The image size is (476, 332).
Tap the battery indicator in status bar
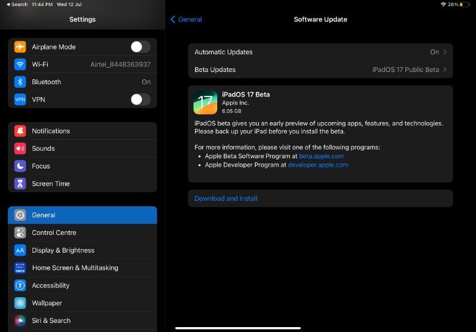pos(464,4)
